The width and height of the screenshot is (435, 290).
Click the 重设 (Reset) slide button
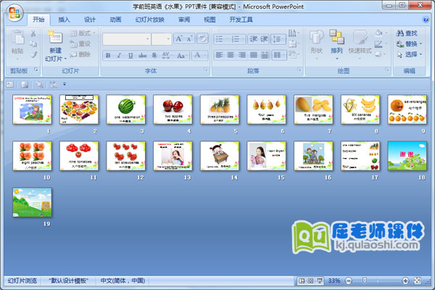[80, 43]
